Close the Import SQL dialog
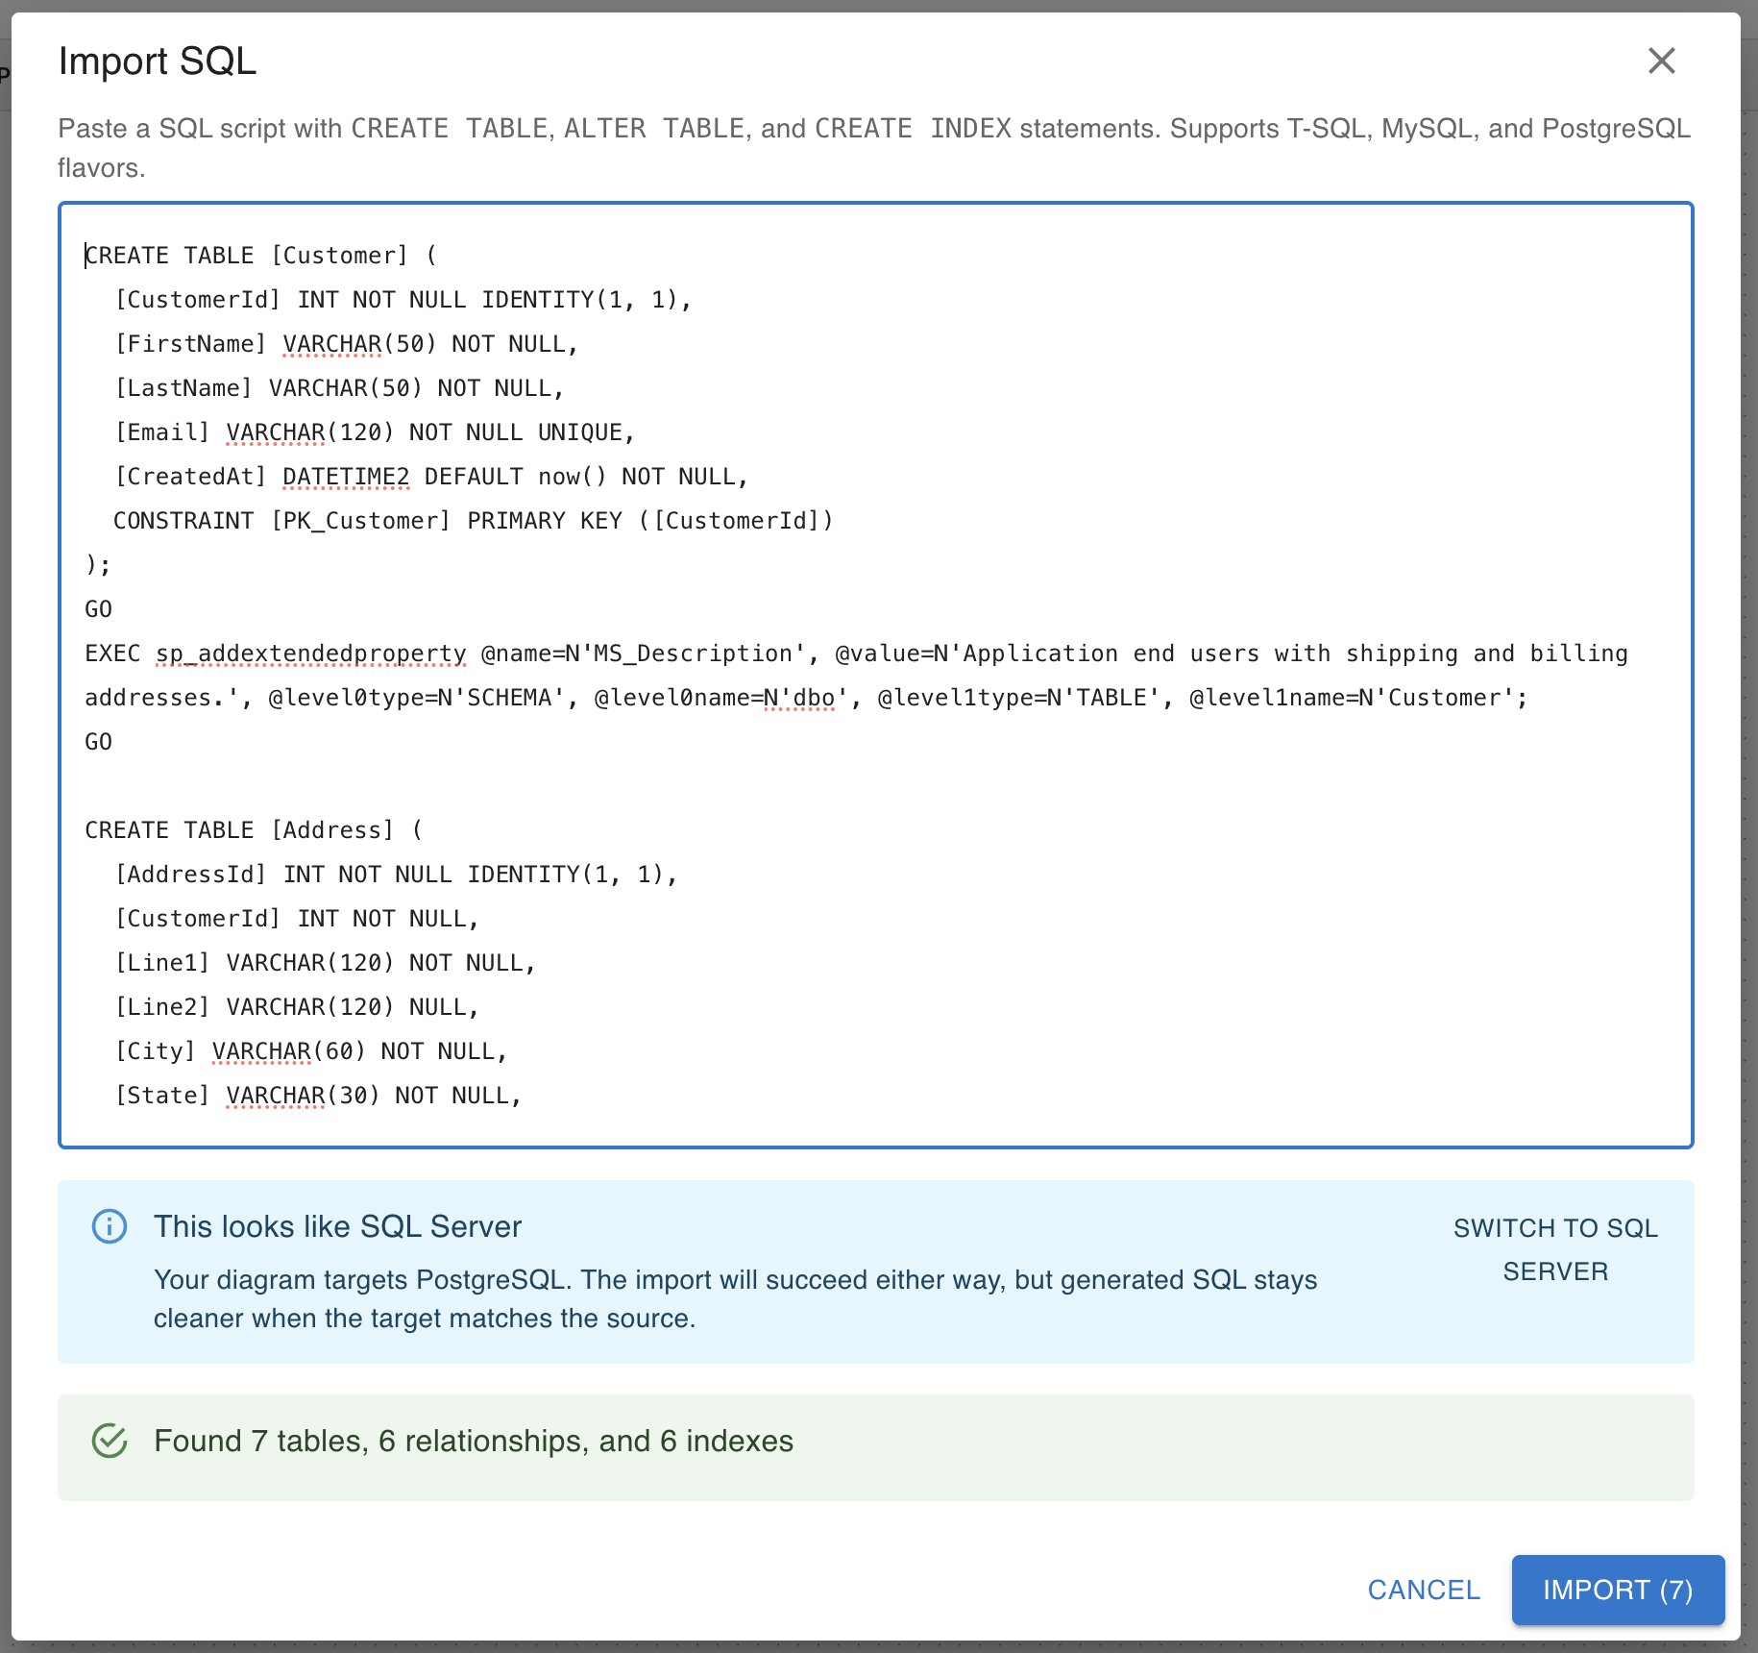The image size is (1758, 1653). [x=1661, y=61]
